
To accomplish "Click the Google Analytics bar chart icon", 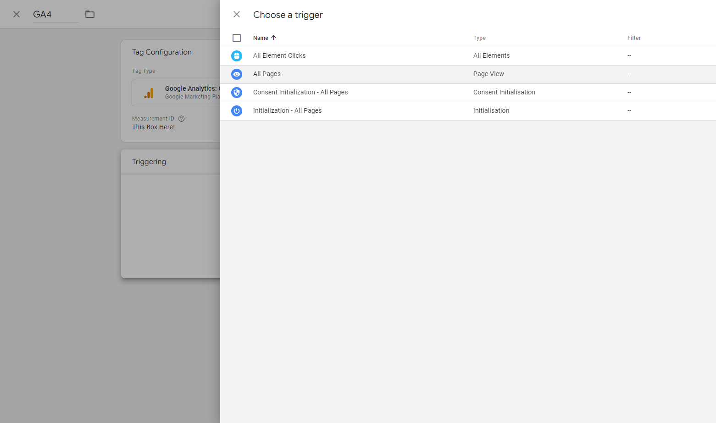I will point(149,93).
